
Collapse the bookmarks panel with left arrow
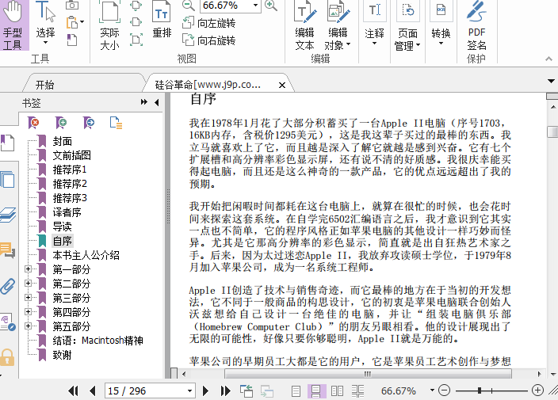coord(157,102)
